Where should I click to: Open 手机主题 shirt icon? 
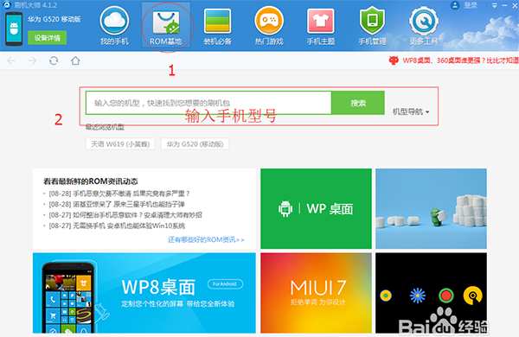pos(320,21)
